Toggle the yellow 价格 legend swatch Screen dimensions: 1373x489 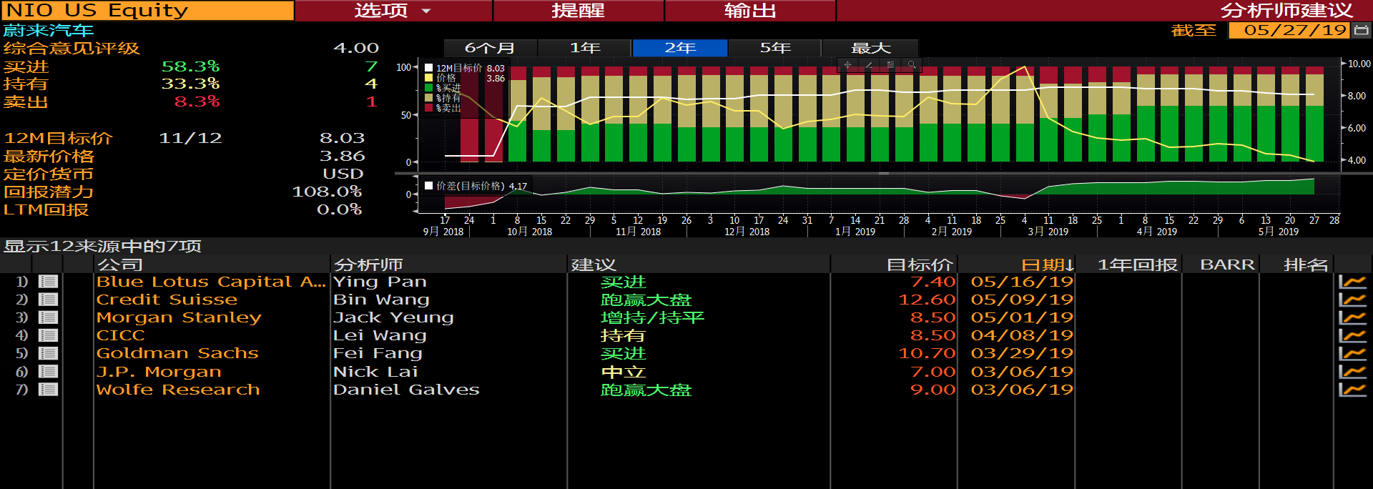coord(429,78)
